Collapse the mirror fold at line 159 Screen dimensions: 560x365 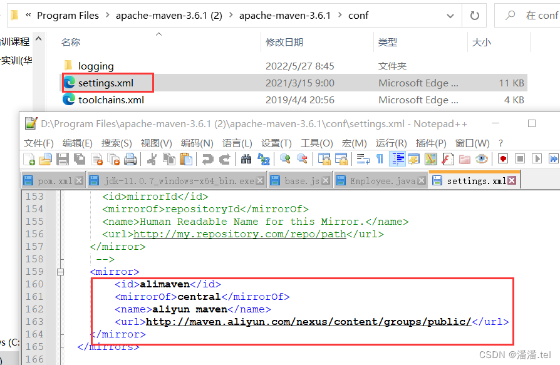point(60,272)
